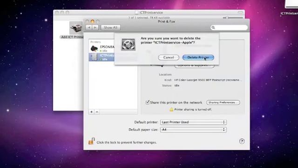The width and height of the screenshot is (298, 168).
Task: Add a printer with the plus button
Action: pos(91,112)
